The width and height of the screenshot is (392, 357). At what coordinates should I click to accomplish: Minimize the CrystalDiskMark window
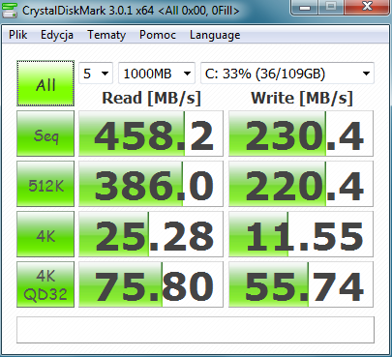305,8
